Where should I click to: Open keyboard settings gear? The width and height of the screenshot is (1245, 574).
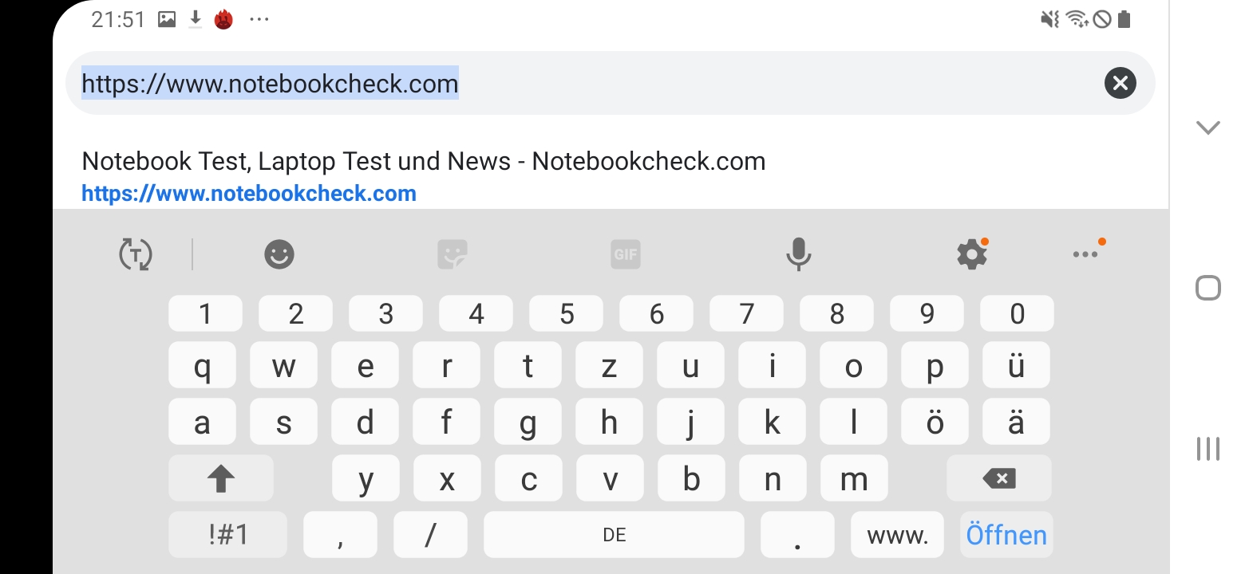(971, 254)
